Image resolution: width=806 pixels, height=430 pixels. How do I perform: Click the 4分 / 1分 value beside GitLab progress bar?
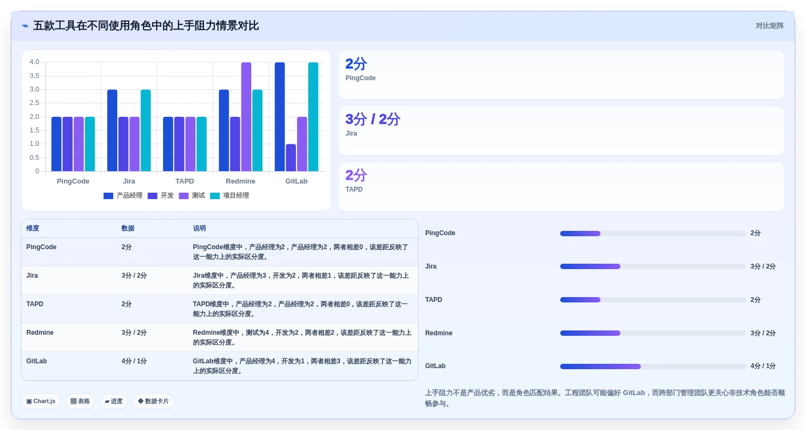click(x=763, y=366)
